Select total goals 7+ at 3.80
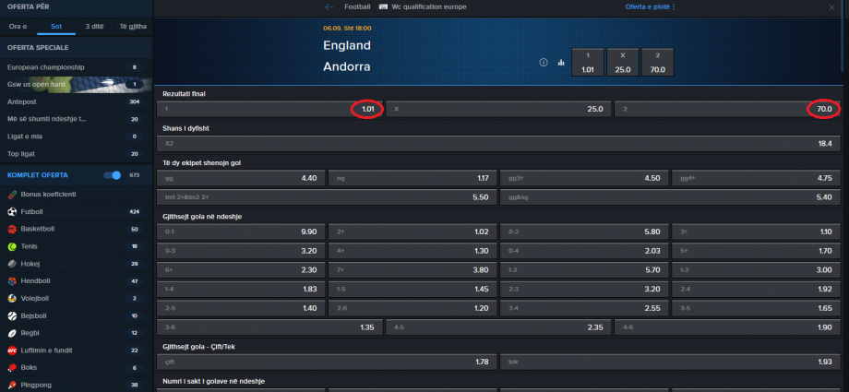The height and width of the screenshot is (392, 849). click(413, 270)
